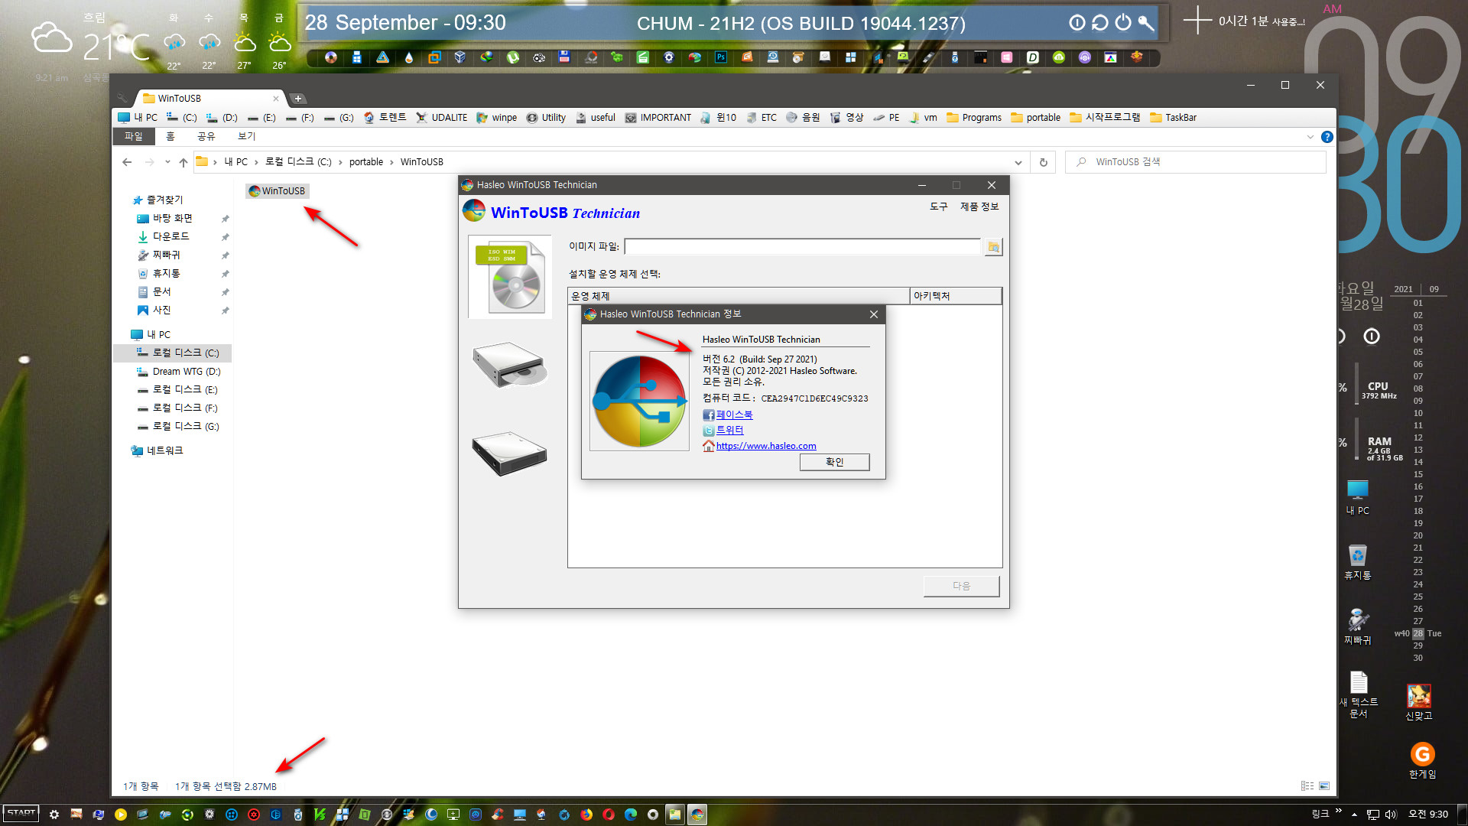Select the ISO/WIM image source icon

(x=510, y=277)
